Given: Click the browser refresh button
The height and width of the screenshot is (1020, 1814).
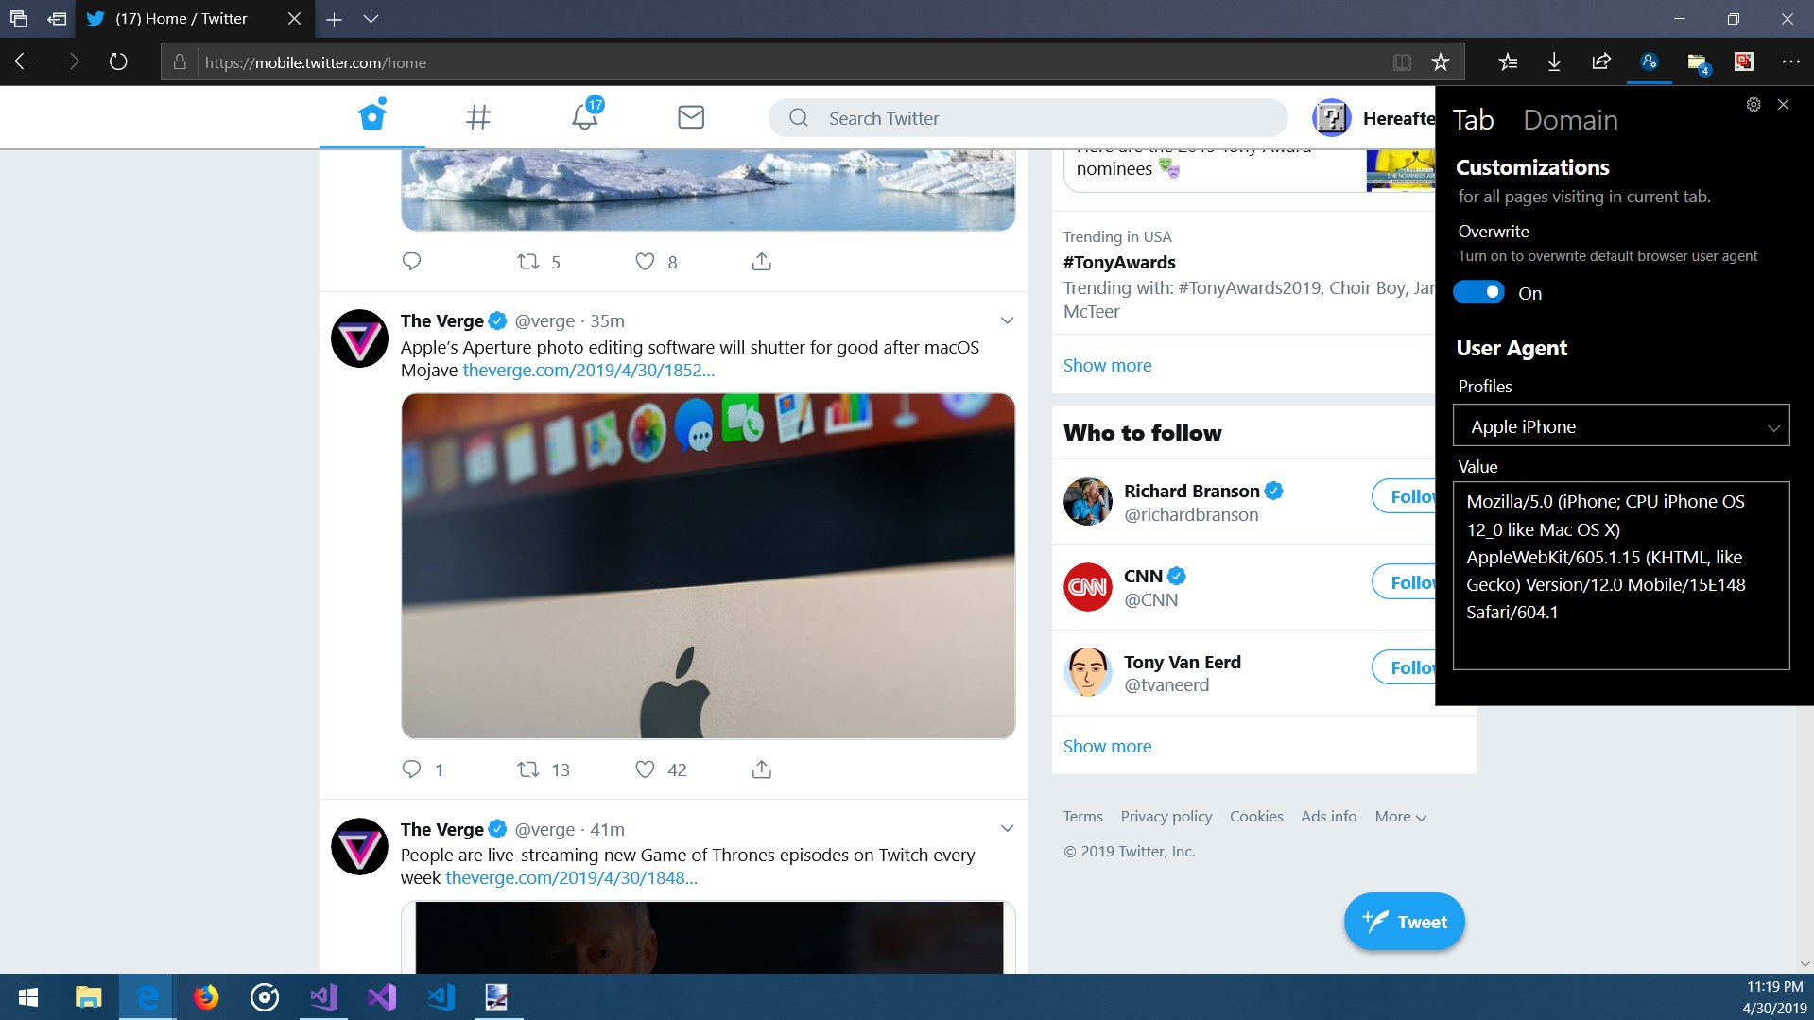Looking at the screenshot, I should [118, 62].
